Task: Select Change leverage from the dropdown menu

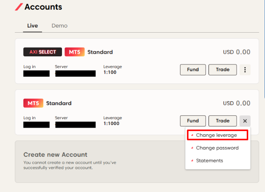Action: pos(217,135)
